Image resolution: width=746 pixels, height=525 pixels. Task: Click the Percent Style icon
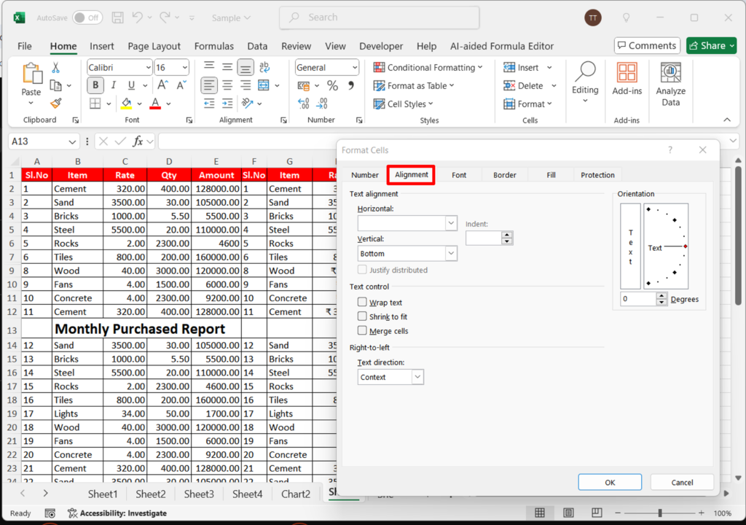(x=332, y=86)
